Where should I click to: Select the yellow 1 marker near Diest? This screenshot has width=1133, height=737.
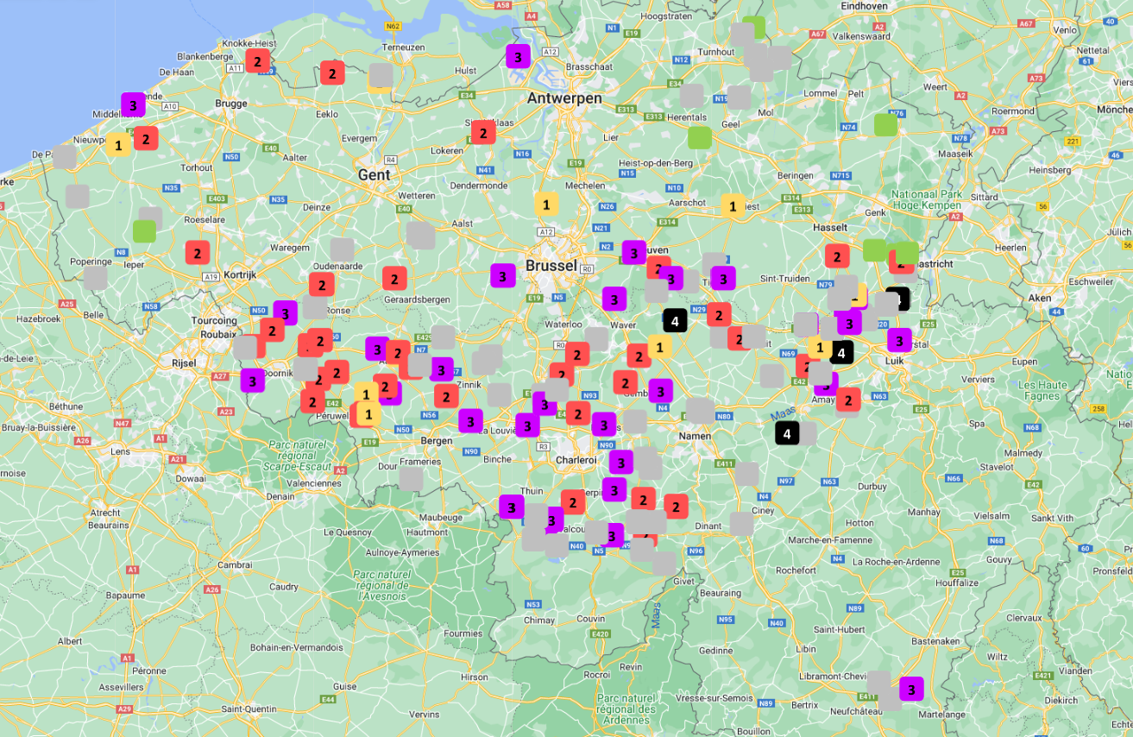click(733, 205)
